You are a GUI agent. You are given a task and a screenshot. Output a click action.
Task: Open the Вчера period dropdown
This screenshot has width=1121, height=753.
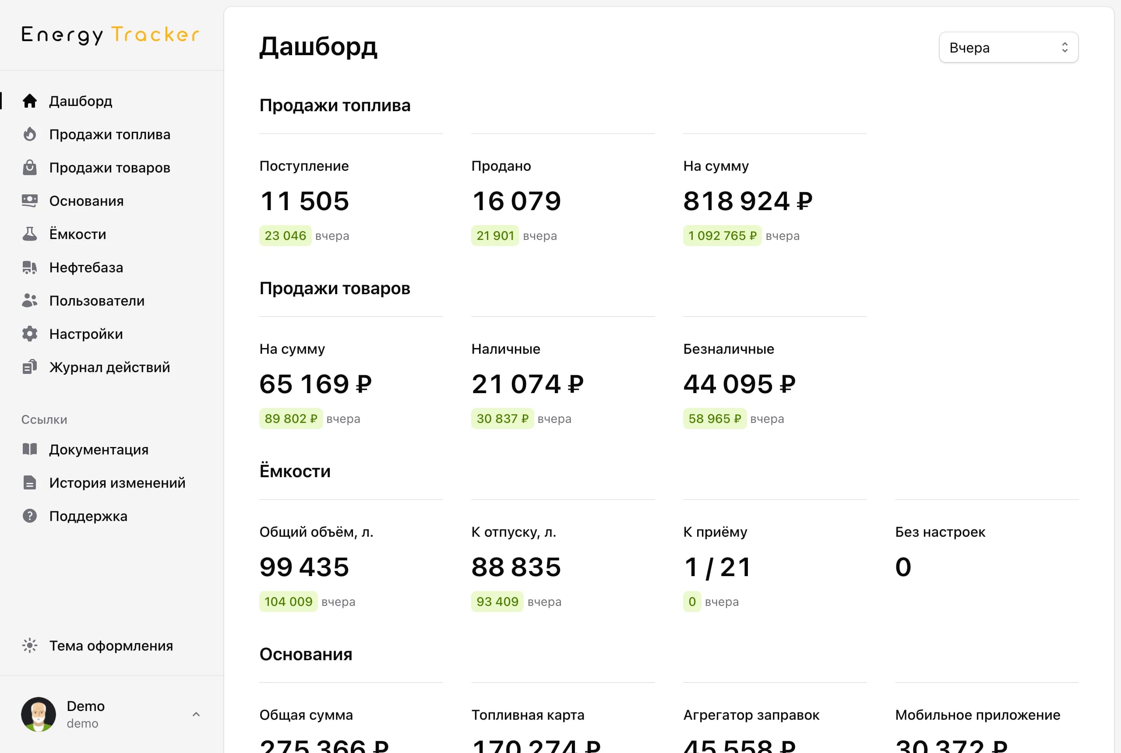(1008, 48)
